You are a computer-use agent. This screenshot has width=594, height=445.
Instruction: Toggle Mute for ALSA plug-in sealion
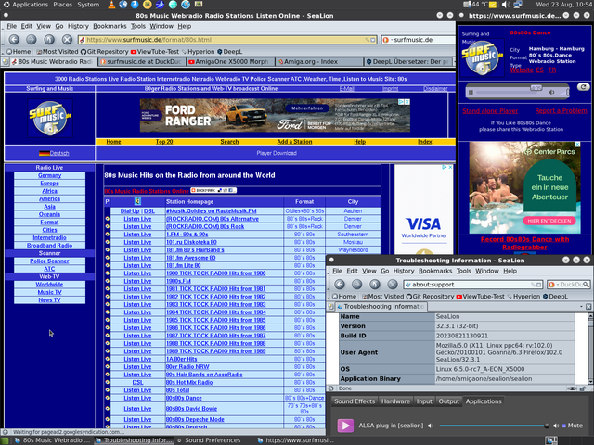click(x=572, y=426)
